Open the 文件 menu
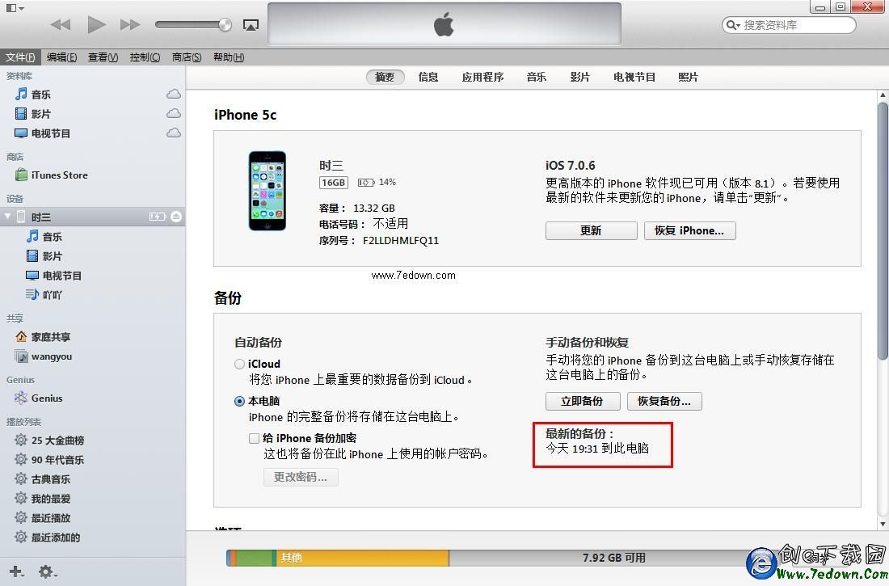 click(20, 57)
